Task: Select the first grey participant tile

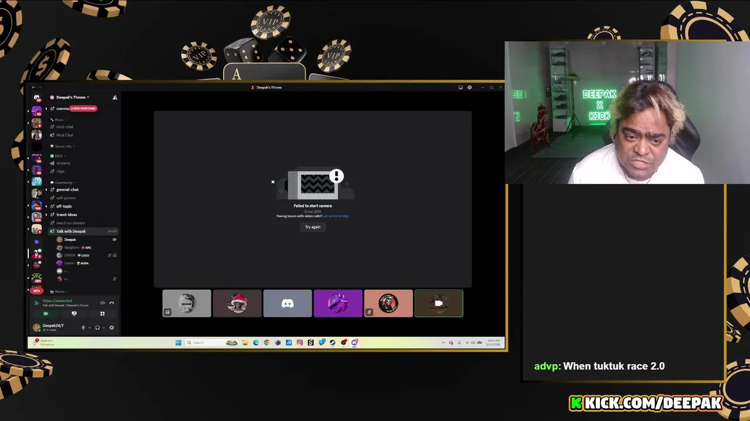Action: pos(186,303)
